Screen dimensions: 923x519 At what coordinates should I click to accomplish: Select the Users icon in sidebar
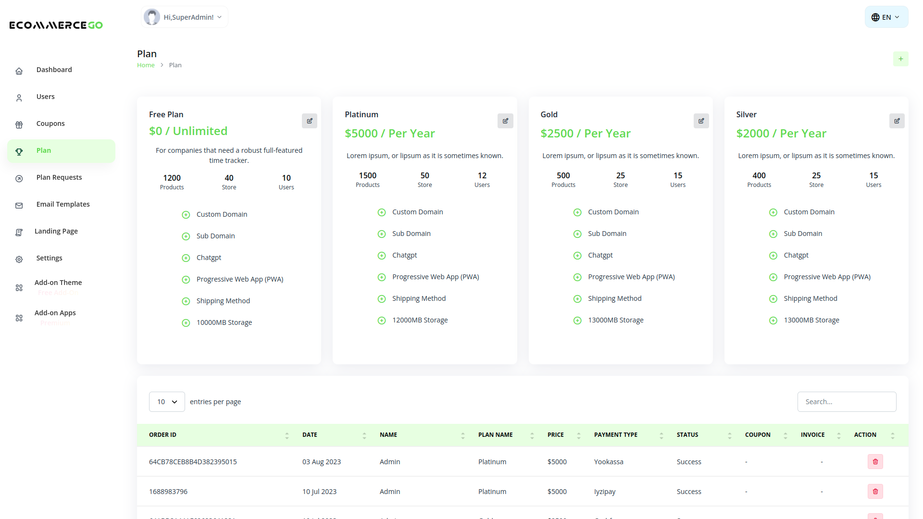coord(19,98)
